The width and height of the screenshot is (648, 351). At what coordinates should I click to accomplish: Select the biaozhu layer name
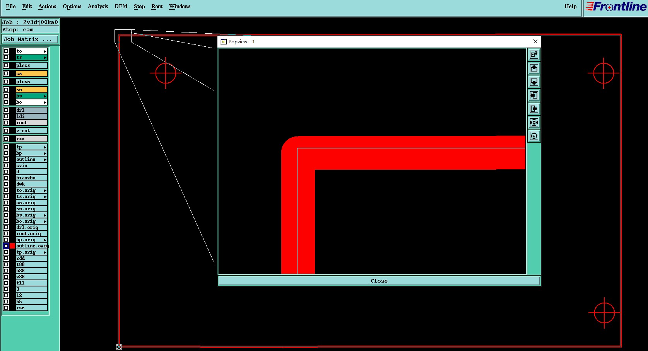pyautogui.click(x=31, y=178)
